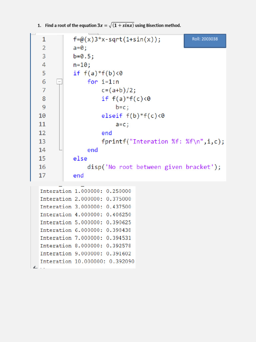Click output row Interation 9.000000: 0.391602
This screenshot has height=342, width=256.
86,254
